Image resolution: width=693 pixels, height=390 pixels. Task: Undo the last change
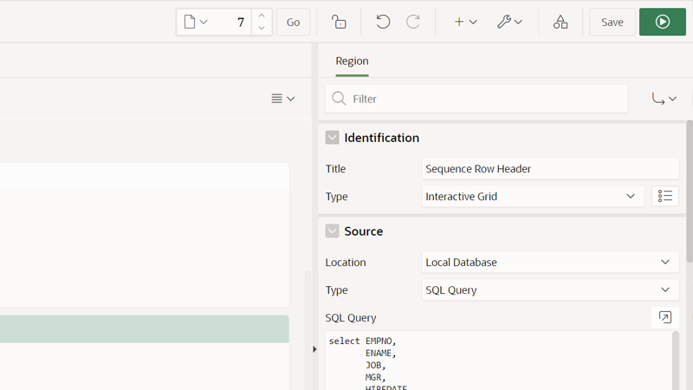383,22
